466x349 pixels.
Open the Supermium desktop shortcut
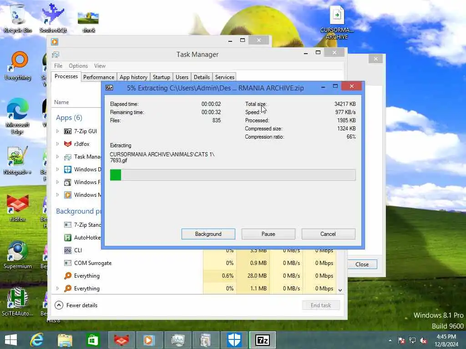point(18,255)
